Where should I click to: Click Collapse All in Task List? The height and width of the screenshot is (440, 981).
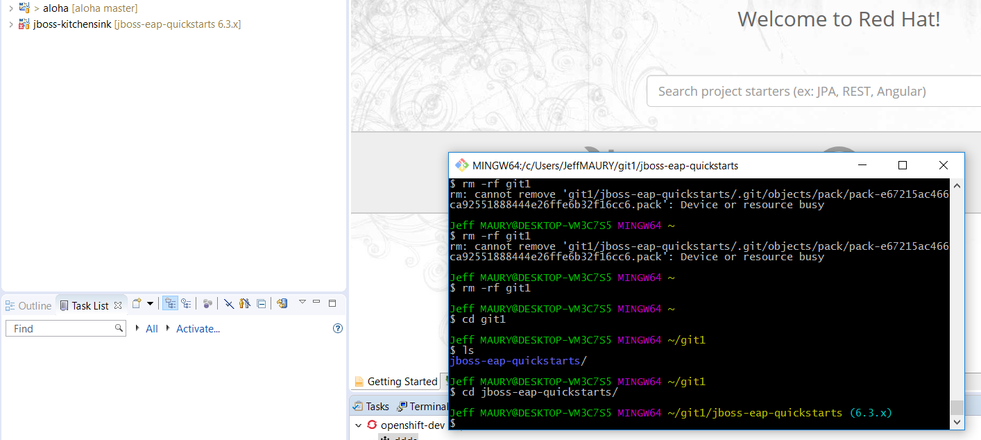(261, 303)
